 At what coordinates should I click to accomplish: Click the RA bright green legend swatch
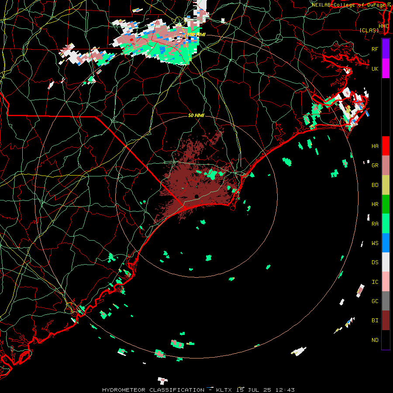coord(386,224)
